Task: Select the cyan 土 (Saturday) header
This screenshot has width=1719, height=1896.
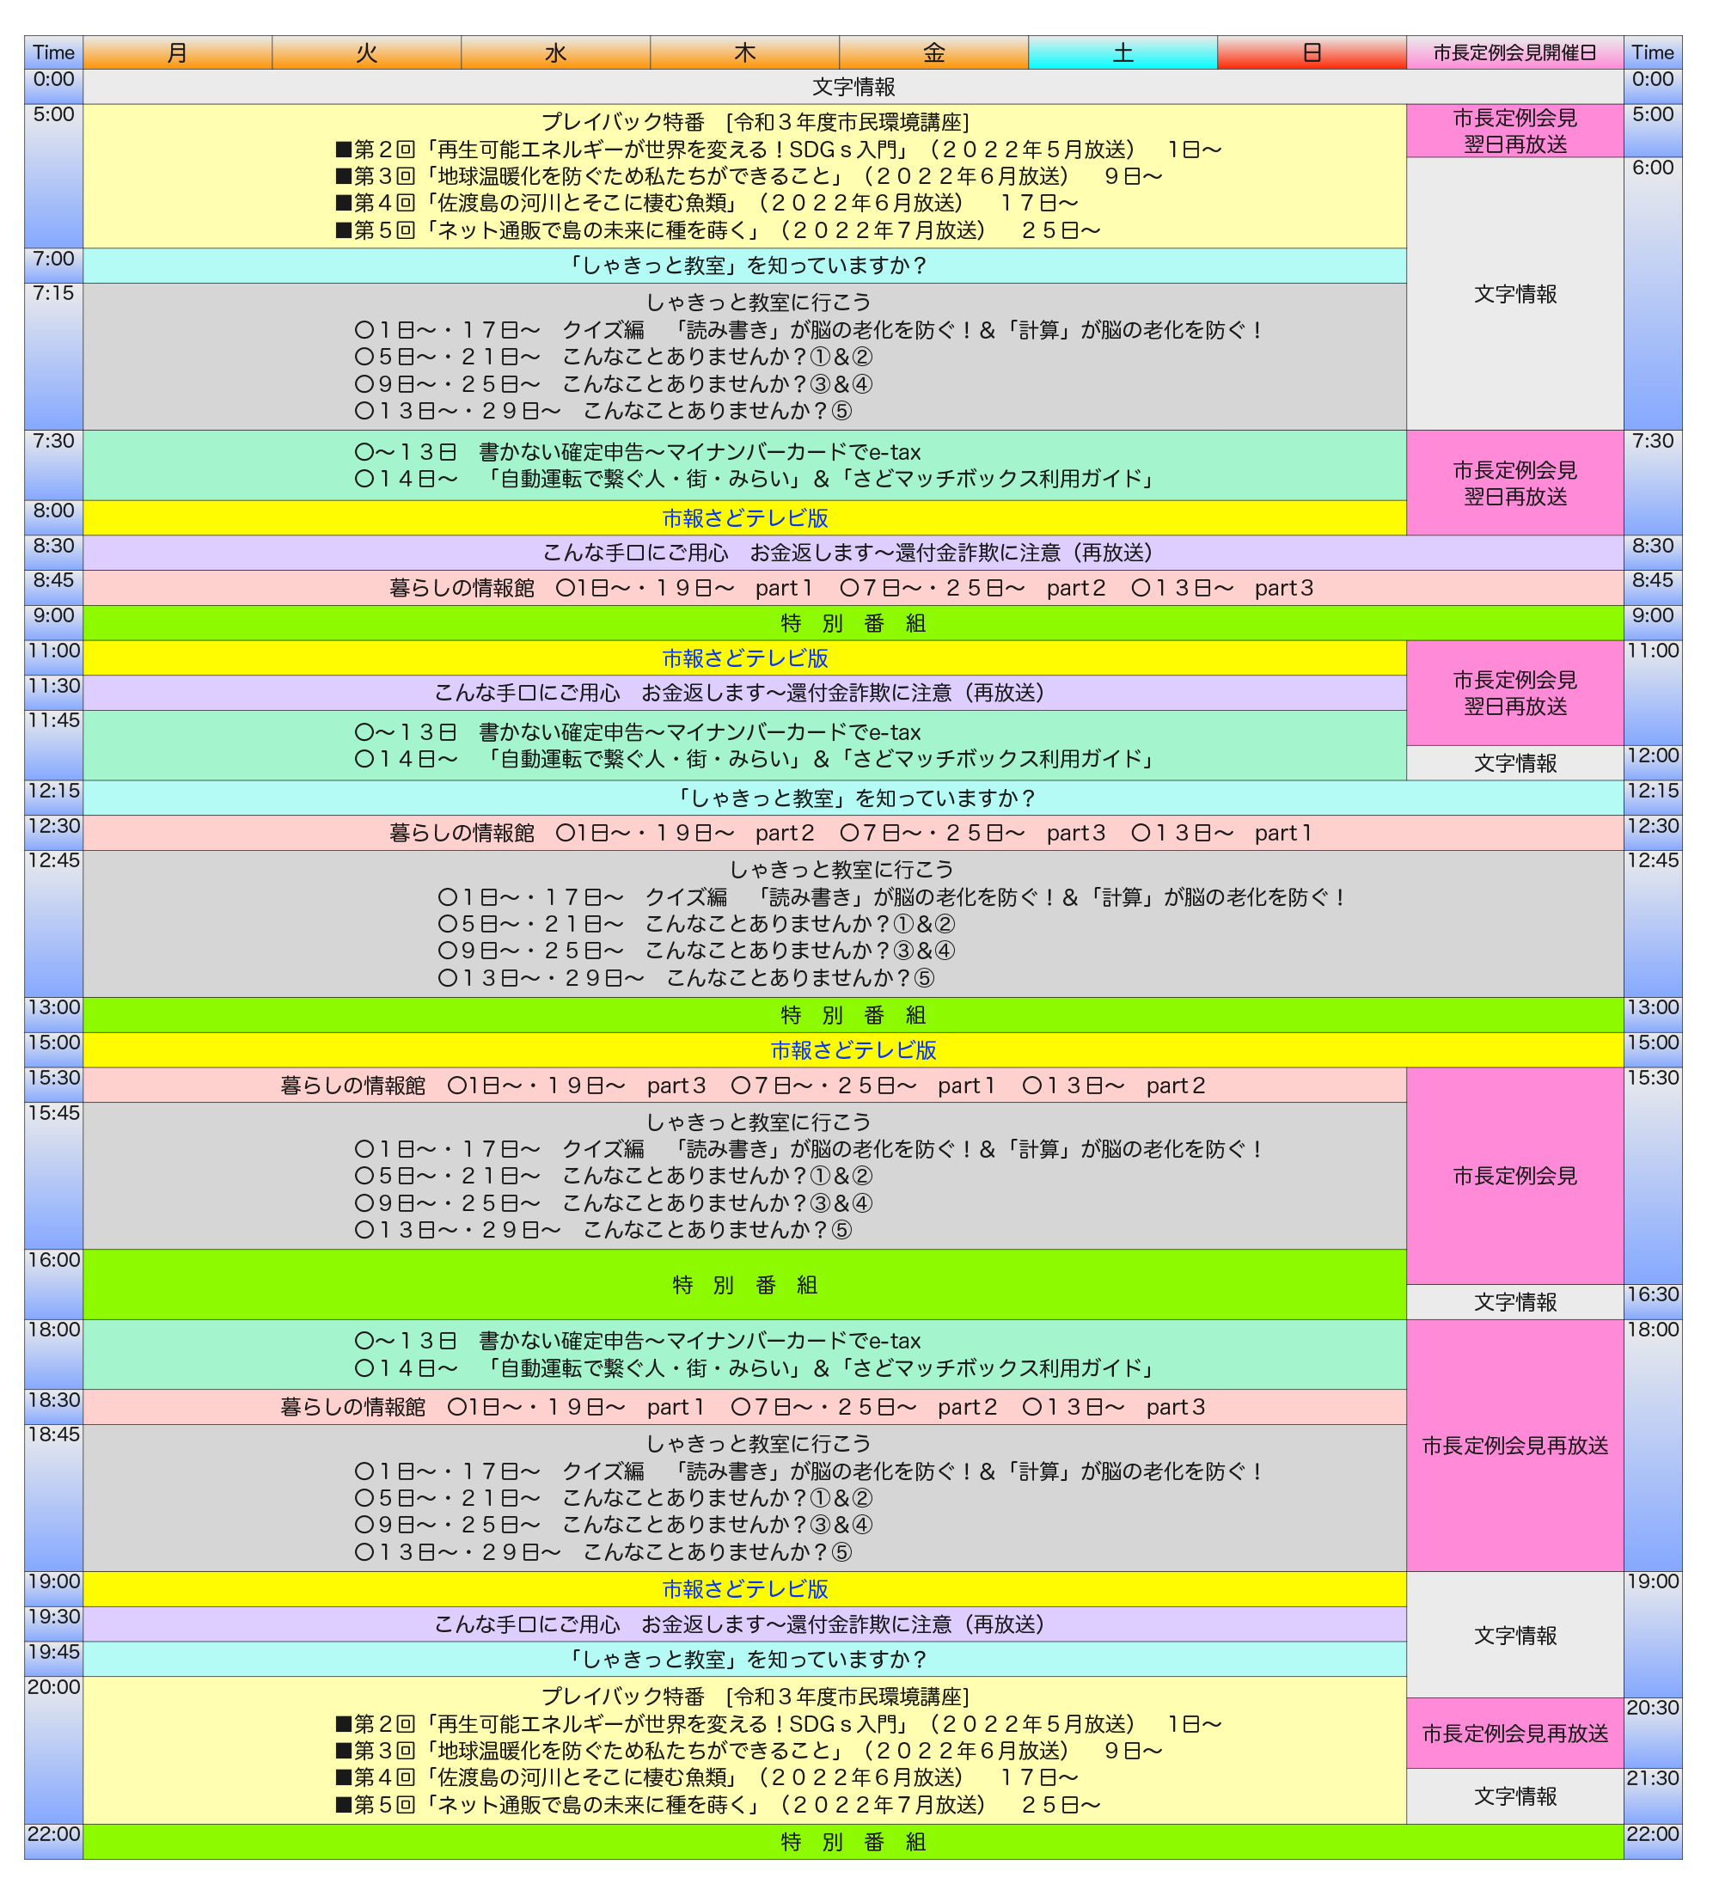Action: click(x=1122, y=52)
